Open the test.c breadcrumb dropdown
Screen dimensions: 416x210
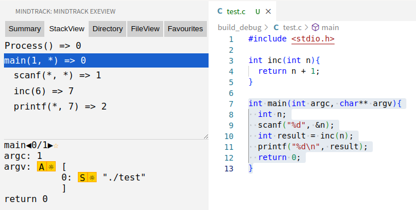[x=292, y=28]
